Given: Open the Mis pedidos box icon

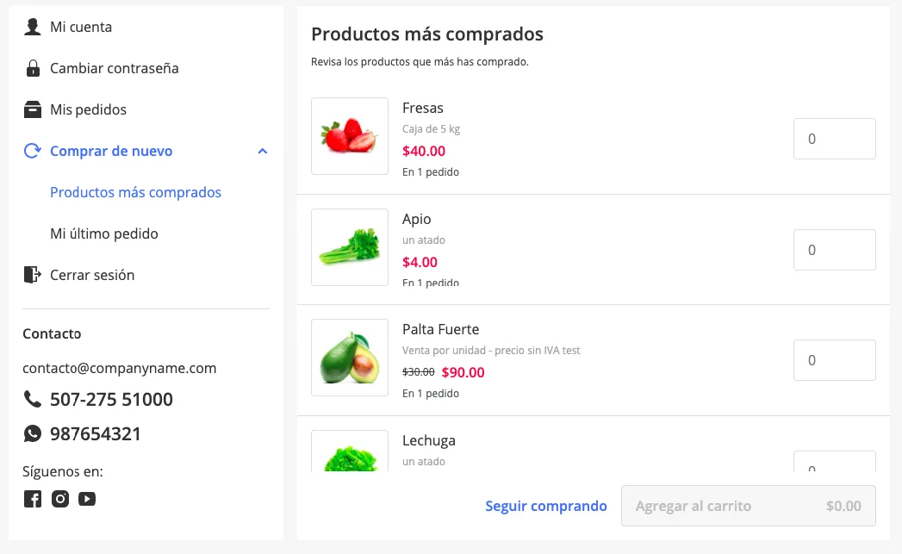Looking at the screenshot, I should (32, 109).
